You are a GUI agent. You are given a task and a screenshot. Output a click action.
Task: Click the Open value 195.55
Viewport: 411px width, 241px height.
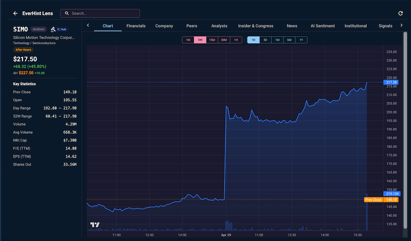coord(70,100)
